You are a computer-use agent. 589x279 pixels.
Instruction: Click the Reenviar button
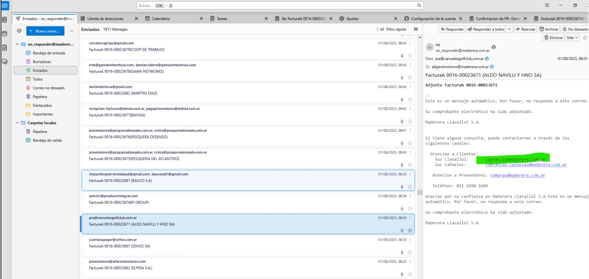click(525, 29)
